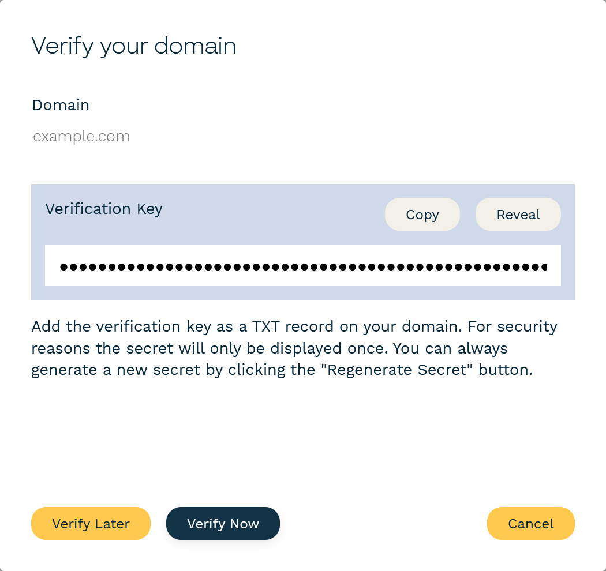Choose Verify Later to postpone verification
This screenshot has width=606, height=571.
(91, 523)
